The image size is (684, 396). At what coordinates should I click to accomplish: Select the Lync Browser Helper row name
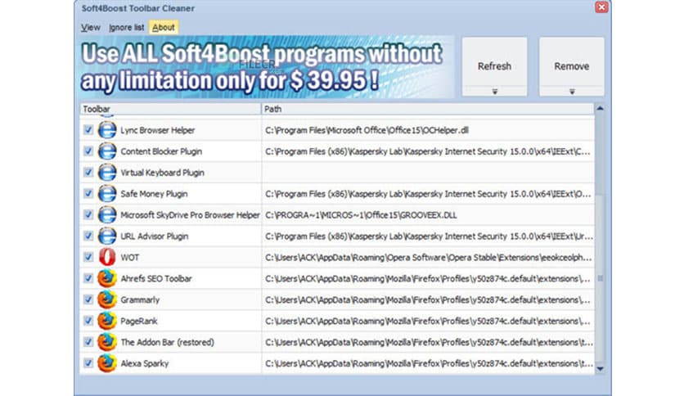coord(157,130)
